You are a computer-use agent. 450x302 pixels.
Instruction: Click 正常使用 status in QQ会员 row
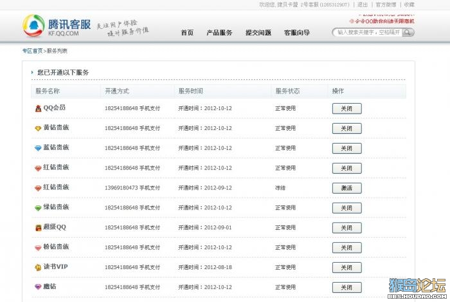tap(285, 108)
